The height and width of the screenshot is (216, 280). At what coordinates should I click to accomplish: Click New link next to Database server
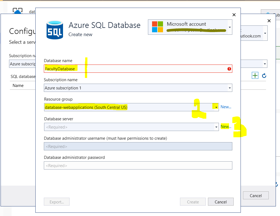tap(226, 127)
